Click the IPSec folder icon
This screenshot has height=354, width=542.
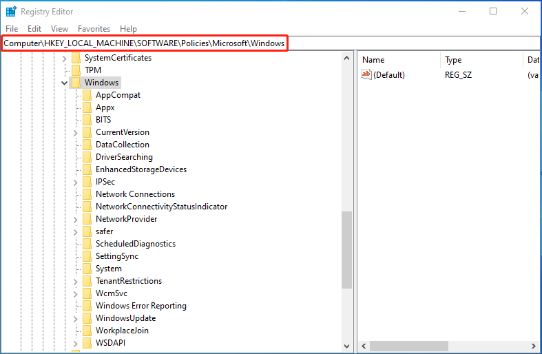click(87, 182)
